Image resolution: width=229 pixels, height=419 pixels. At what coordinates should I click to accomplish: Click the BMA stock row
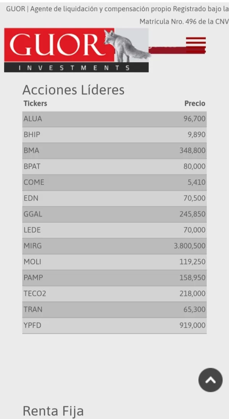pyautogui.click(x=114, y=151)
